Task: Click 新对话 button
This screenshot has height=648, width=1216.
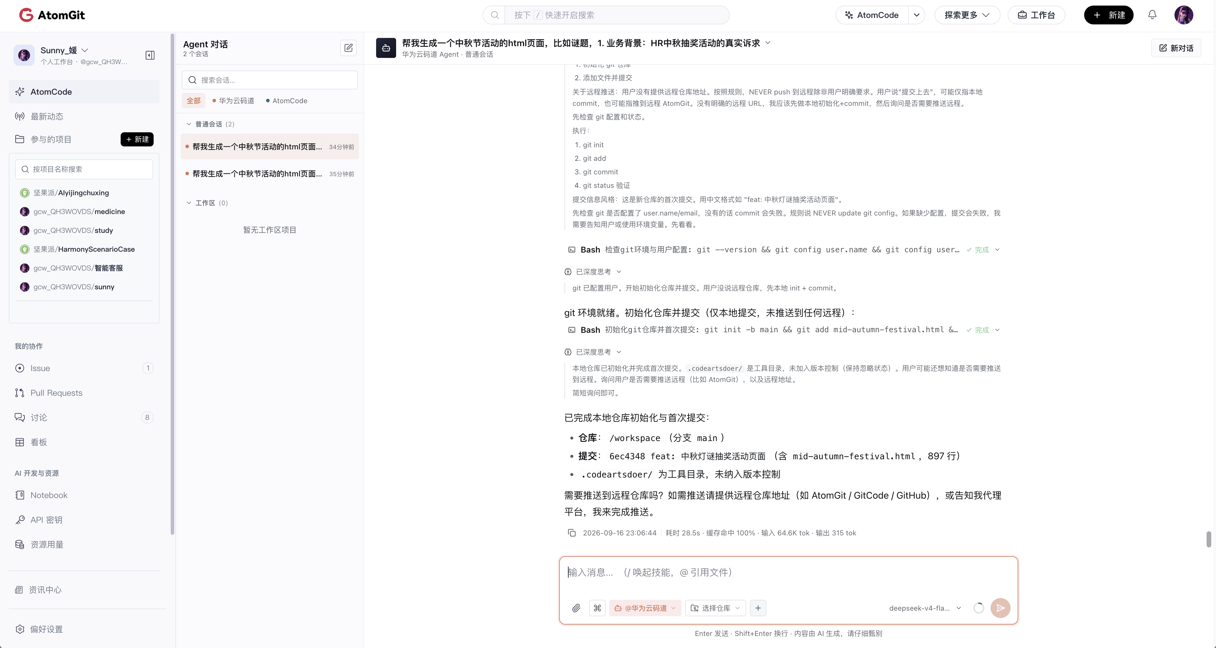Action: (x=1176, y=48)
